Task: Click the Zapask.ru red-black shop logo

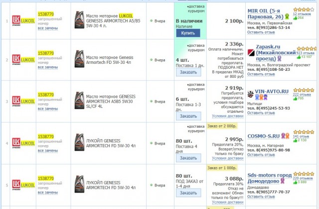Action: 251,53
